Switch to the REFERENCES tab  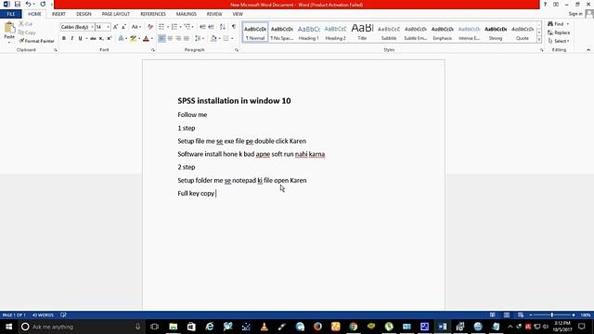click(x=153, y=14)
